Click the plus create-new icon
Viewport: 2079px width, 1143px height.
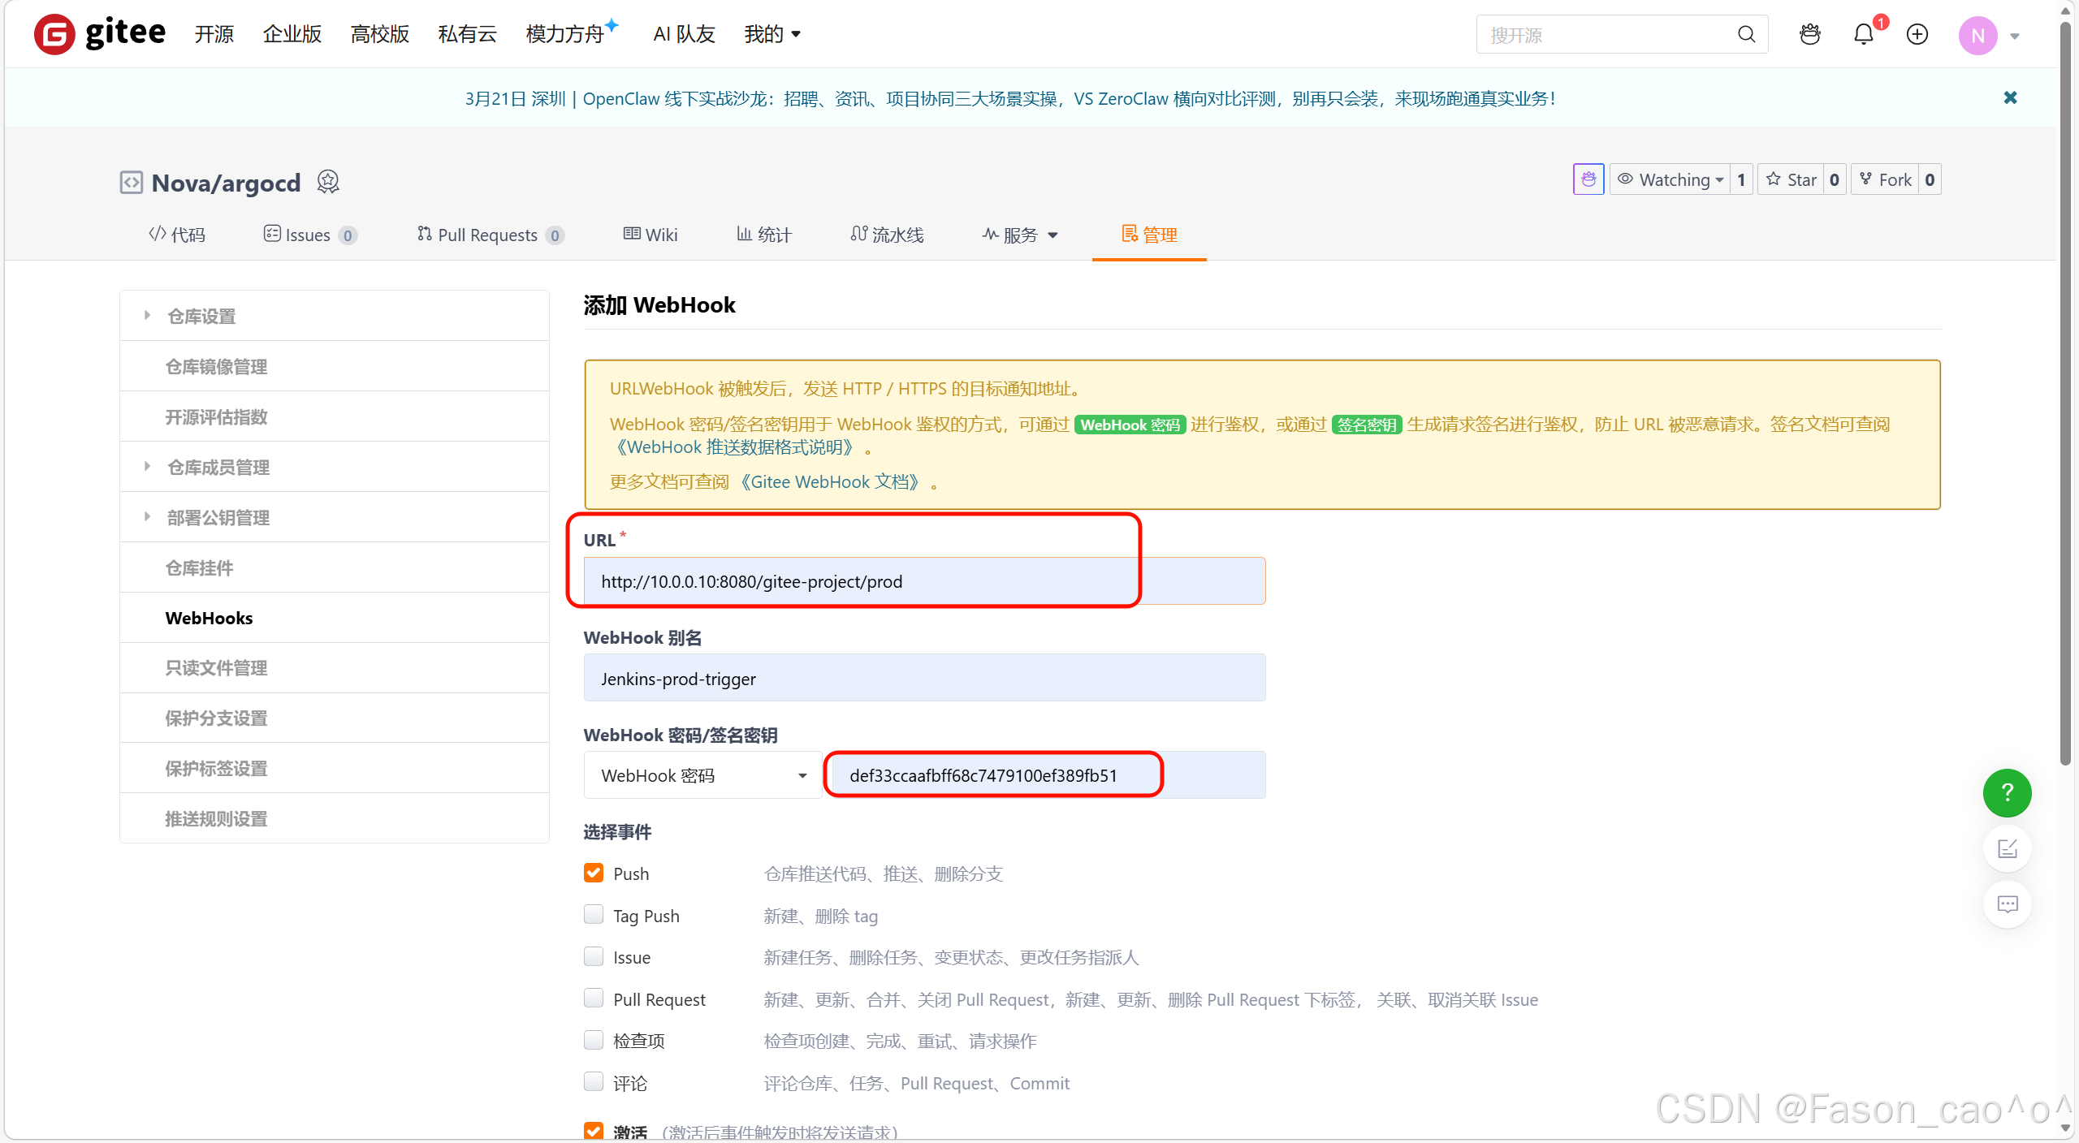tap(1917, 34)
